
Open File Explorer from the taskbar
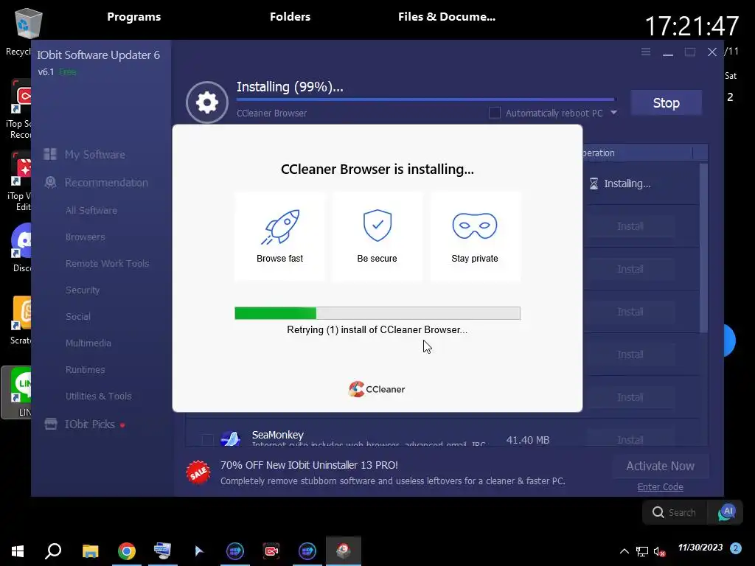90,551
